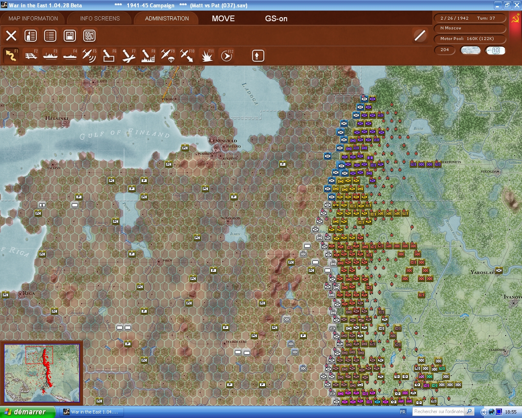The image size is (522, 418).
Task: Select the F4 amphibious transport mode icon
Action: (x=70, y=56)
